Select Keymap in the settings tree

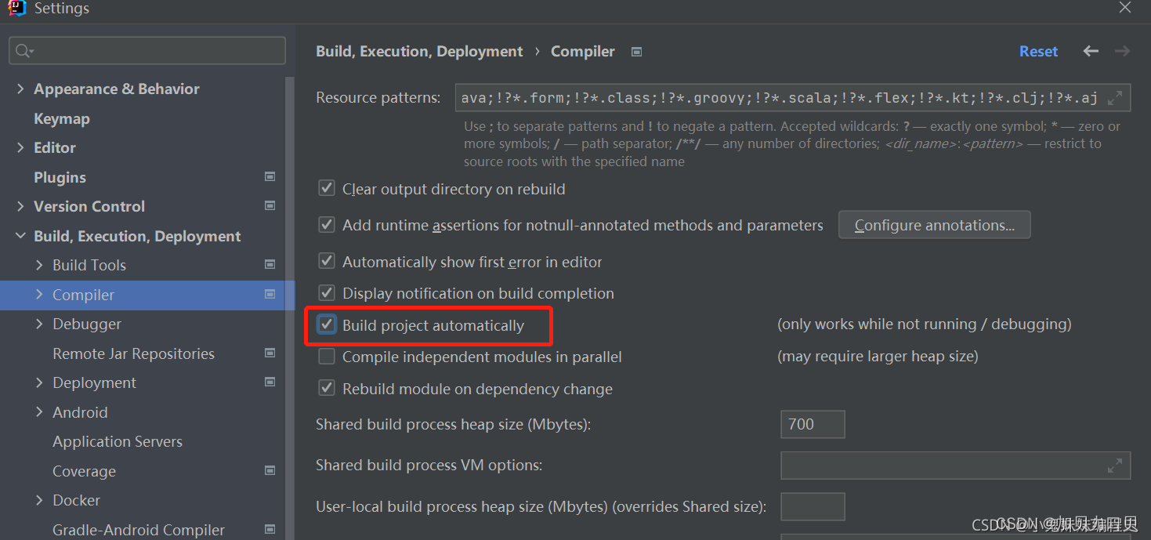(x=62, y=118)
